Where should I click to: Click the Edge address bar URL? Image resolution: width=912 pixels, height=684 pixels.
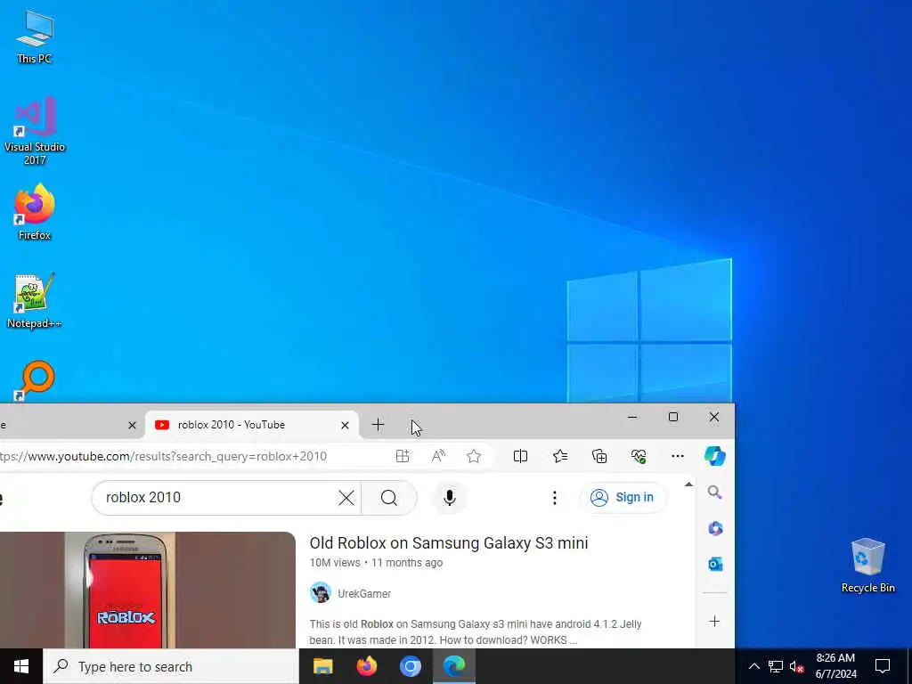click(x=163, y=457)
